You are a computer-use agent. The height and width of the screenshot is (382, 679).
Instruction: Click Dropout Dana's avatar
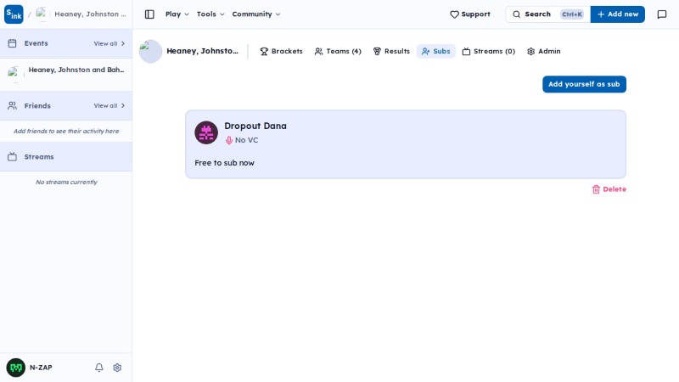click(206, 132)
